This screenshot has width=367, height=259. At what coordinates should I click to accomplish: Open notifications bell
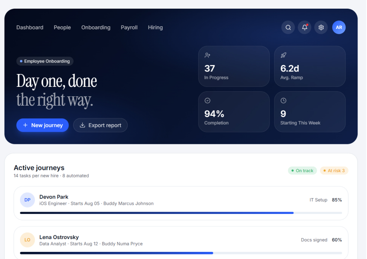pos(304,27)
